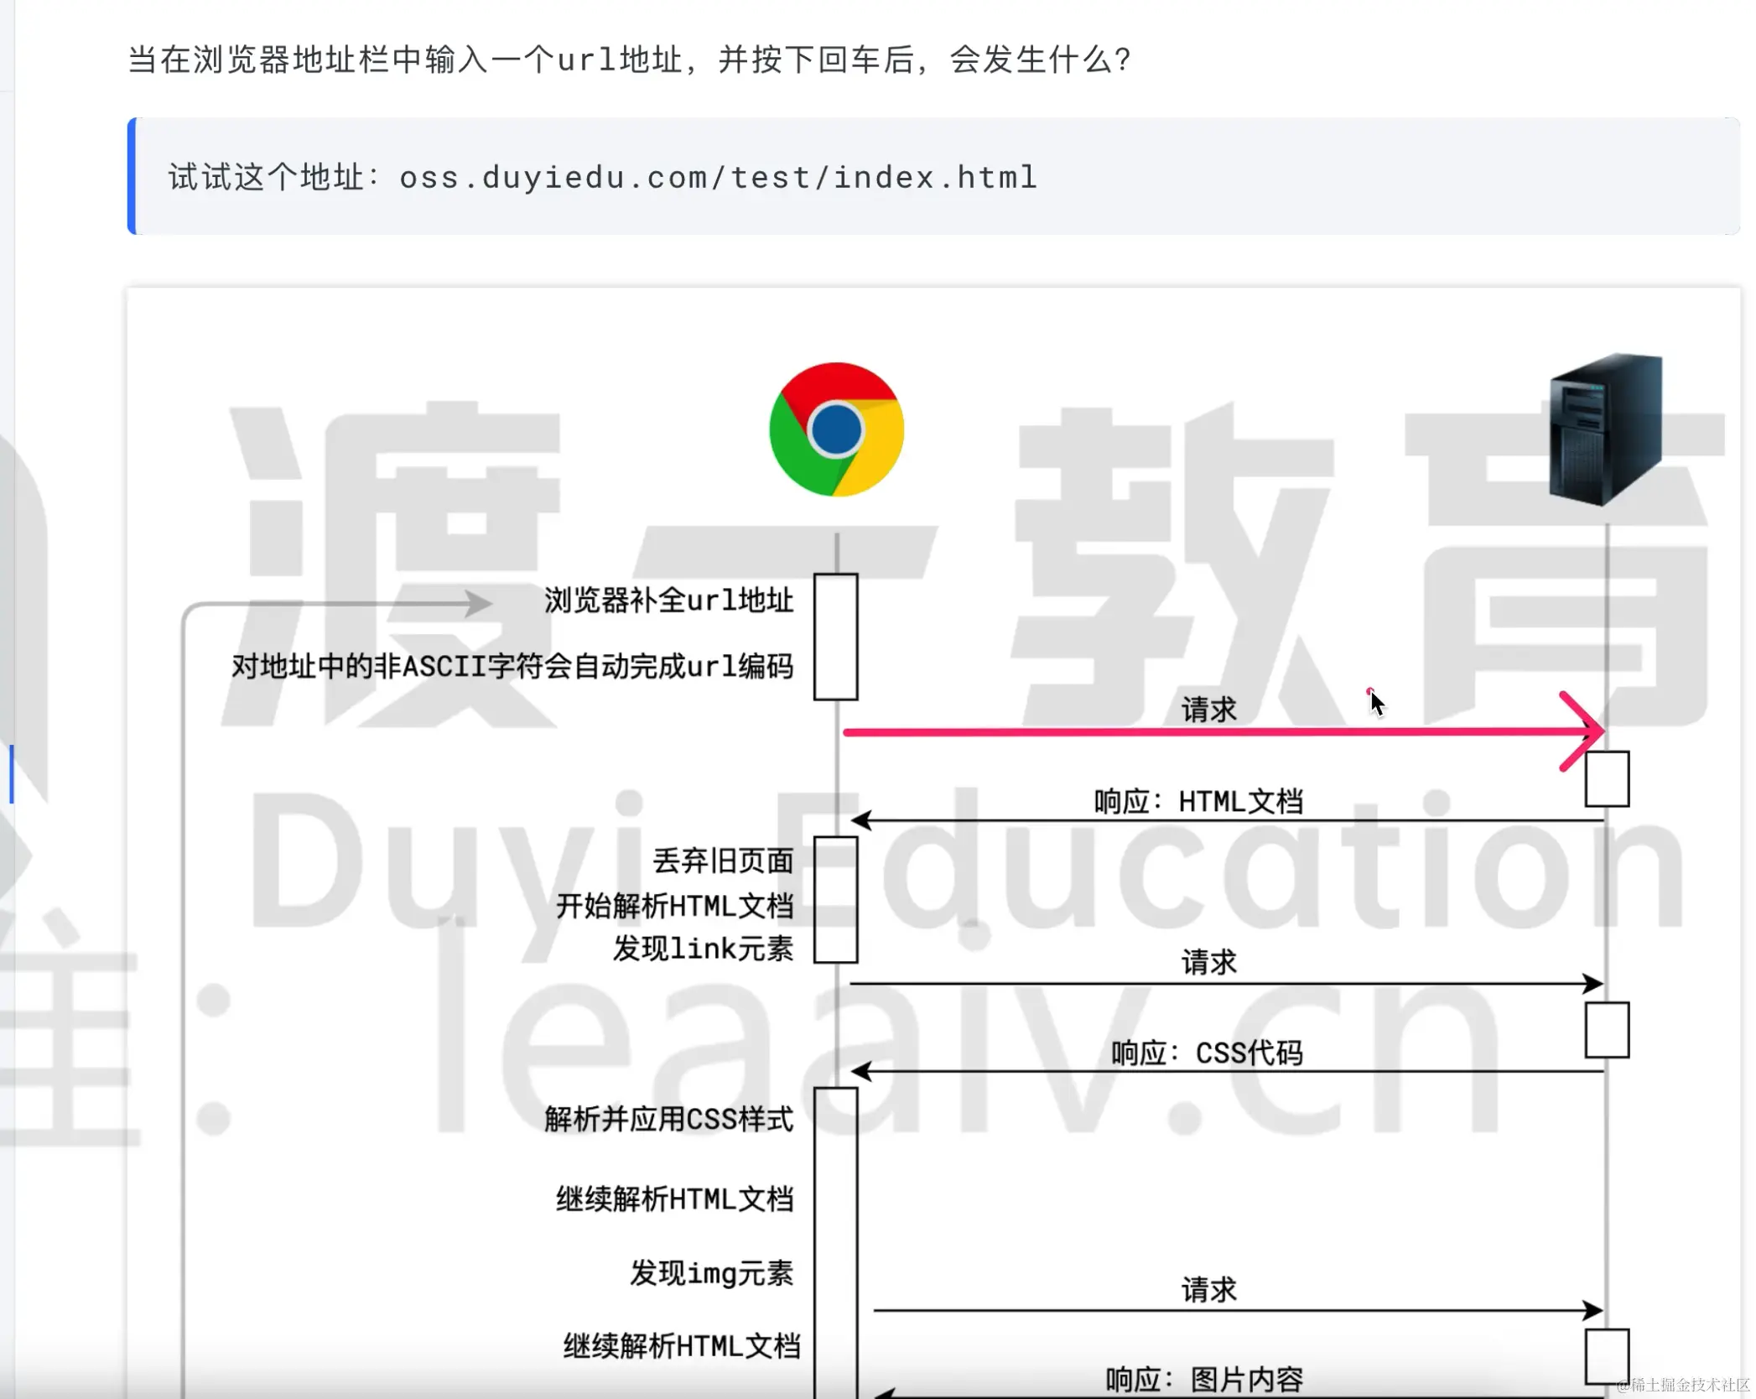Click the blue quote bar of address block
The height and width of the screenshot is (1399, 1756).
132,176
